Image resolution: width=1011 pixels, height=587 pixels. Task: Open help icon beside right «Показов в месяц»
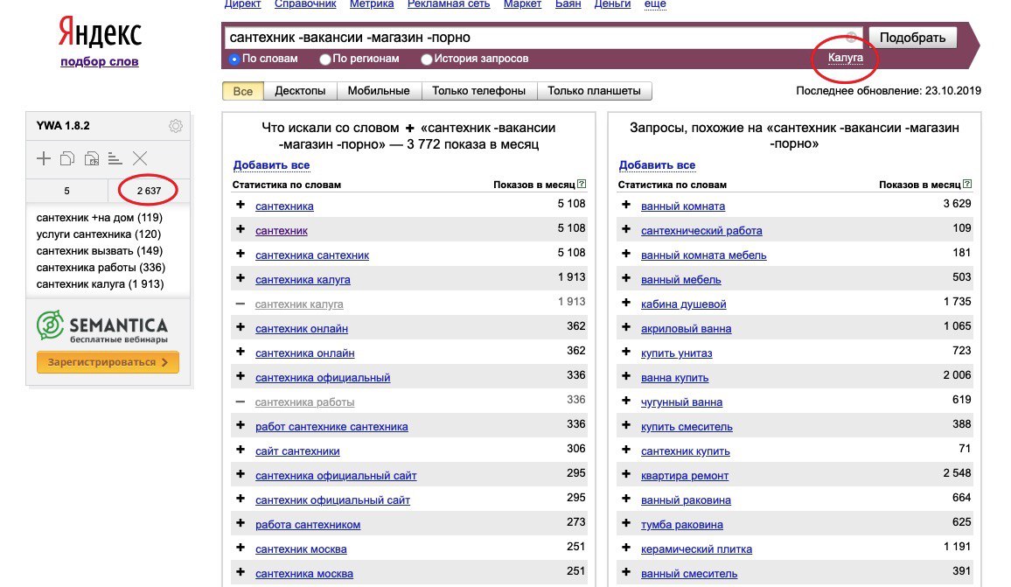point(967,184)
